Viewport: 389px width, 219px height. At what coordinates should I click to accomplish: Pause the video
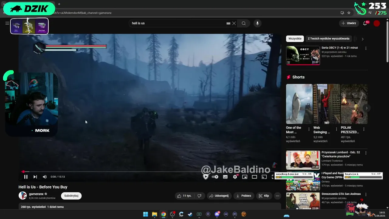26,177
